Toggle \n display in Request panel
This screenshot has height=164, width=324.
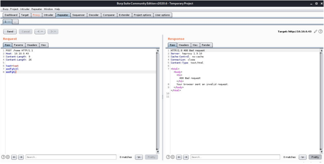pyautogui.click(x=138, y=157)
